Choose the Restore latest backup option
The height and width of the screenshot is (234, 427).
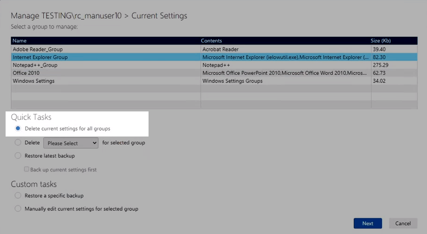click(18, 156)
